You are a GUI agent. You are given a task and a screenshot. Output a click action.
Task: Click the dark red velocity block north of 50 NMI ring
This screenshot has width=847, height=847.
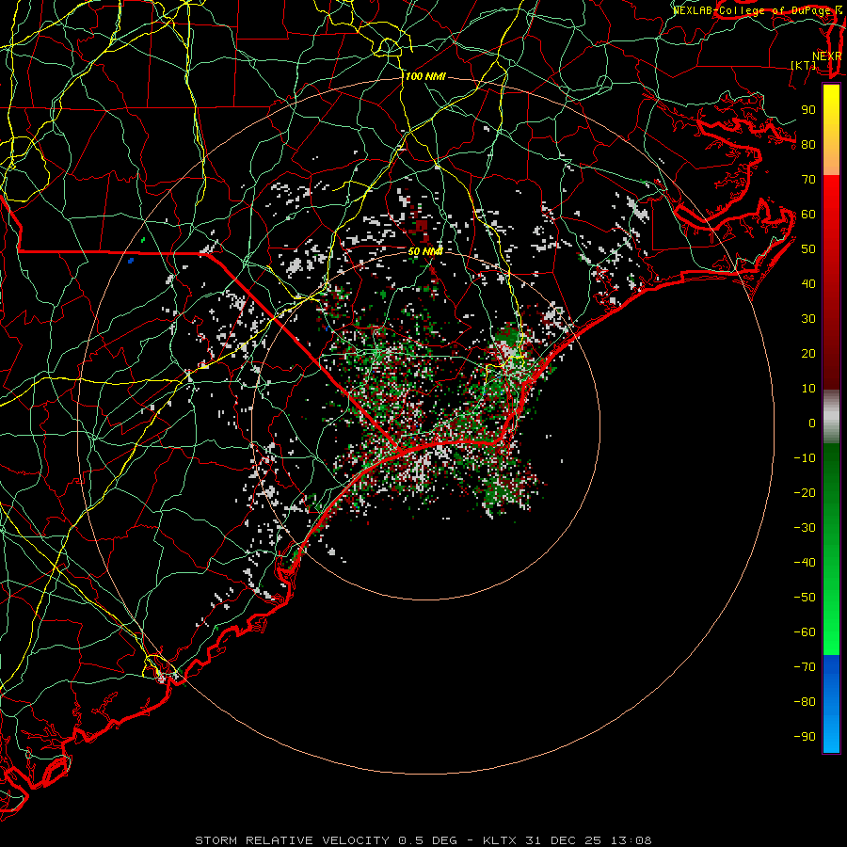pyautogui.click(x=421, y=226)
